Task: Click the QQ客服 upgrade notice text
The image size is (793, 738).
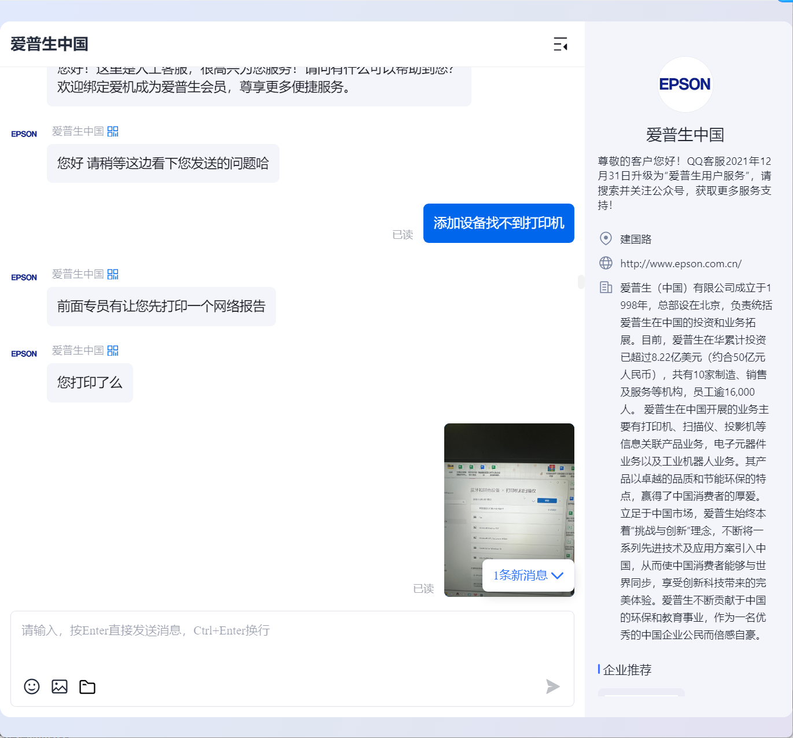Action: tap(685, 183)
